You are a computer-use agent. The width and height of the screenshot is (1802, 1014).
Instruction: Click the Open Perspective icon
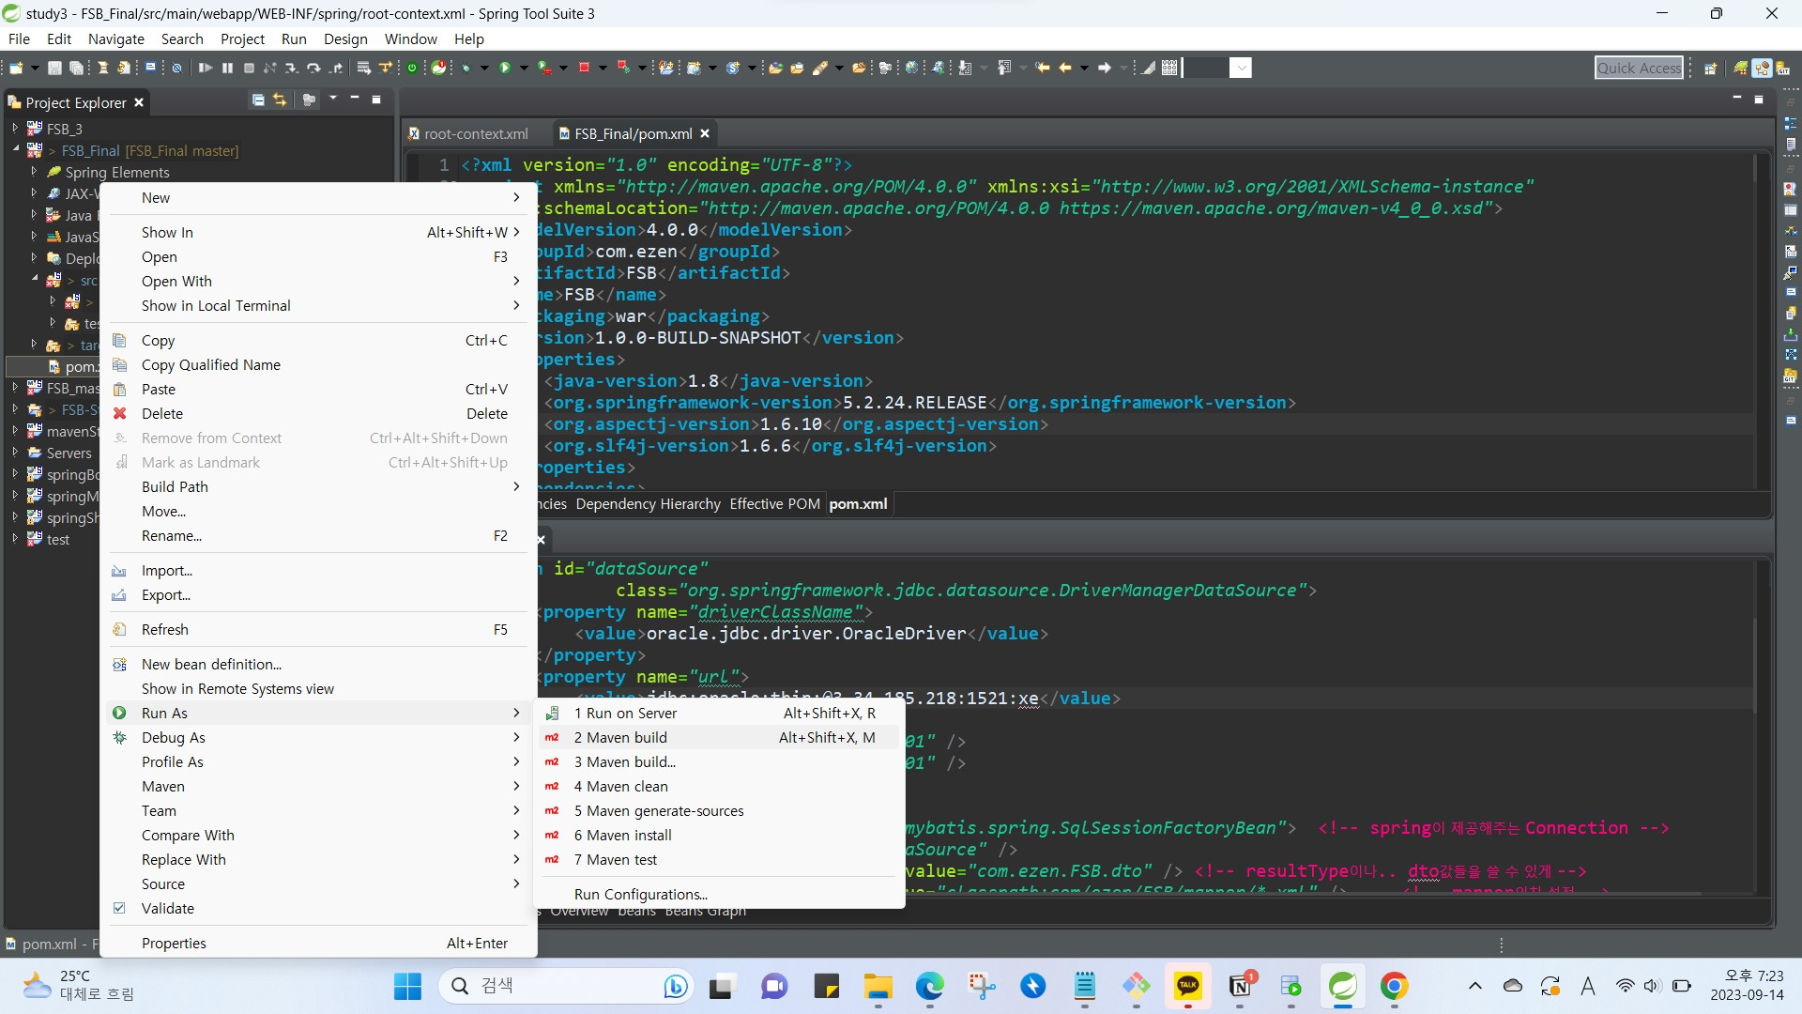point(1710,68)
